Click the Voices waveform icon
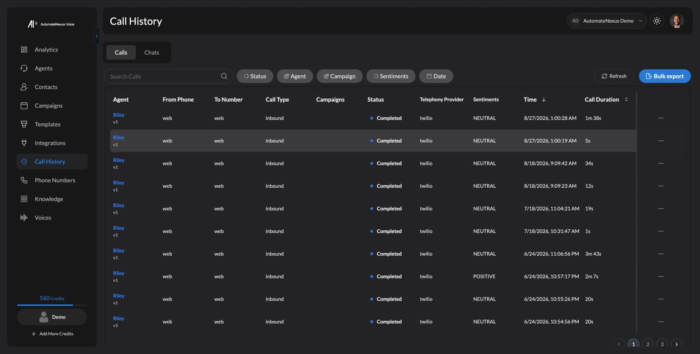This screenshot has width=700, height=354. [24, 218]
